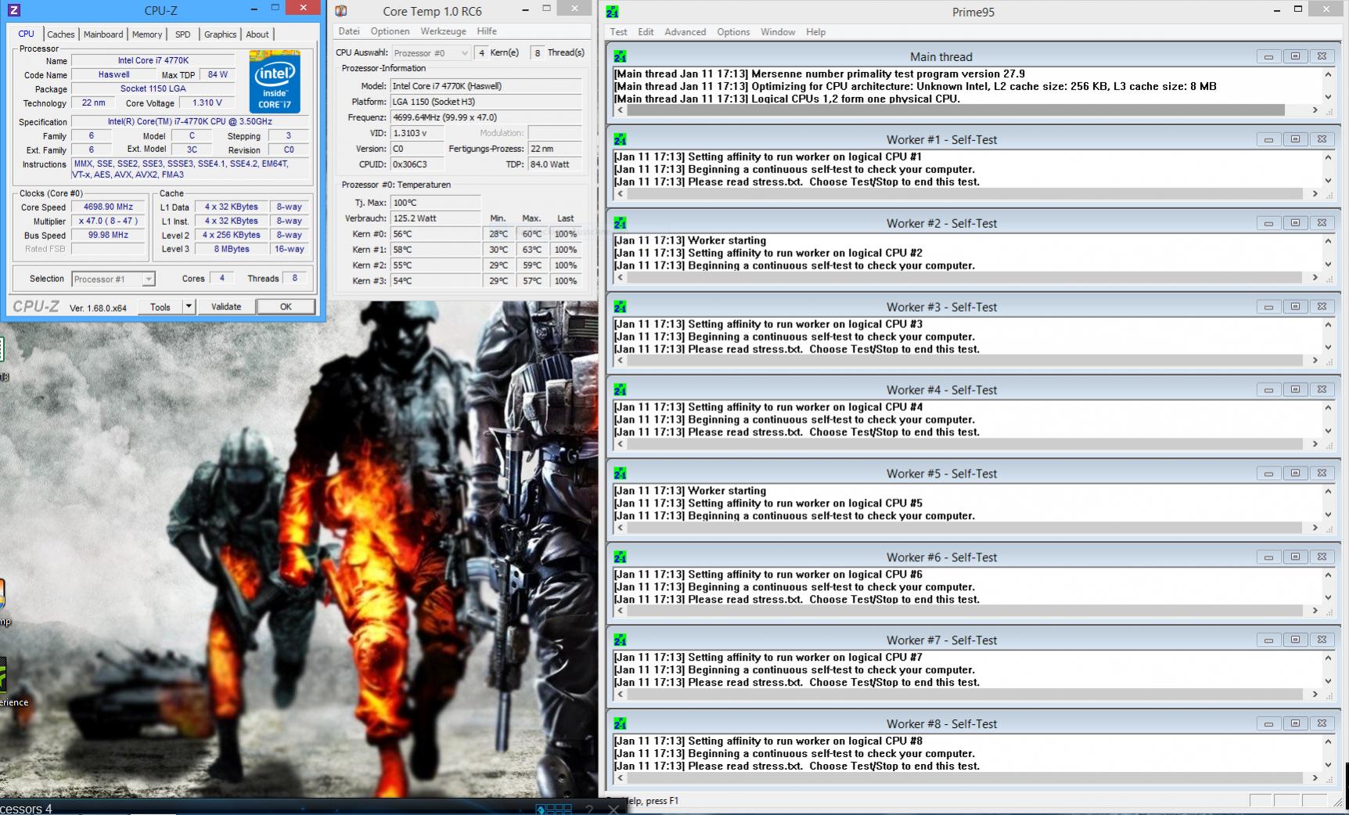Select the SPD tab in CPU-Z

click(x=183, y=34)
